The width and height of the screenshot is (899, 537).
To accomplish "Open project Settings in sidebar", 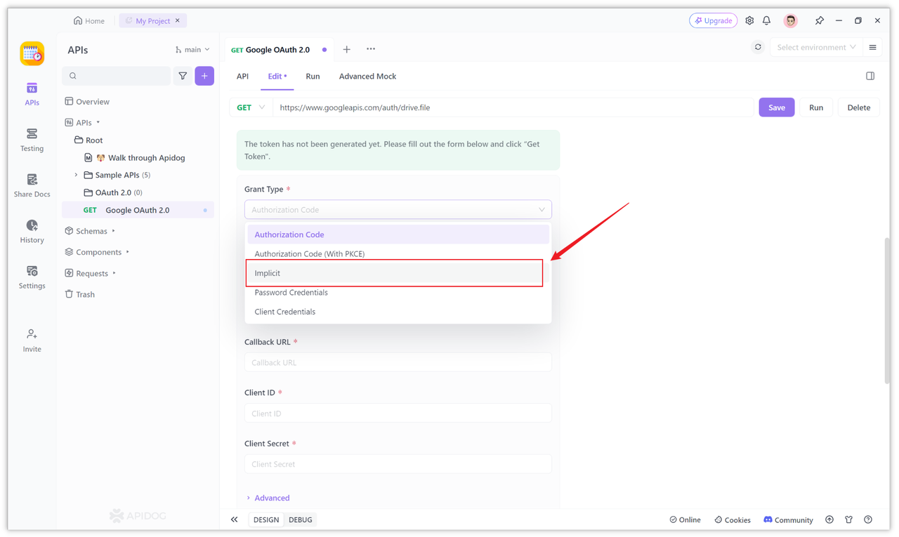I will pyautogui.click(x=32, y=277).
